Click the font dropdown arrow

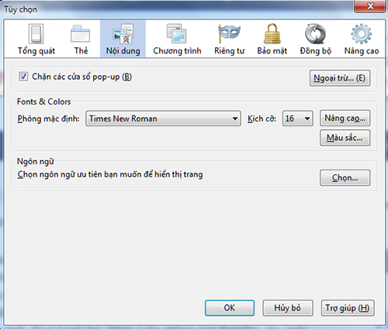[x=235, y=118]
